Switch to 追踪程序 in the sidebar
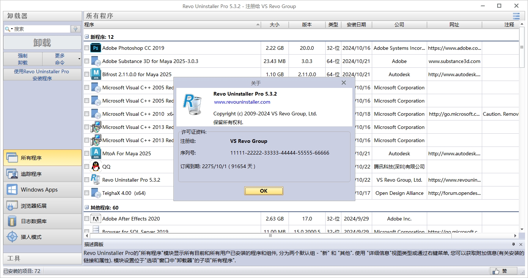Screen dimensions: 528x278 [x=42, y=174]
